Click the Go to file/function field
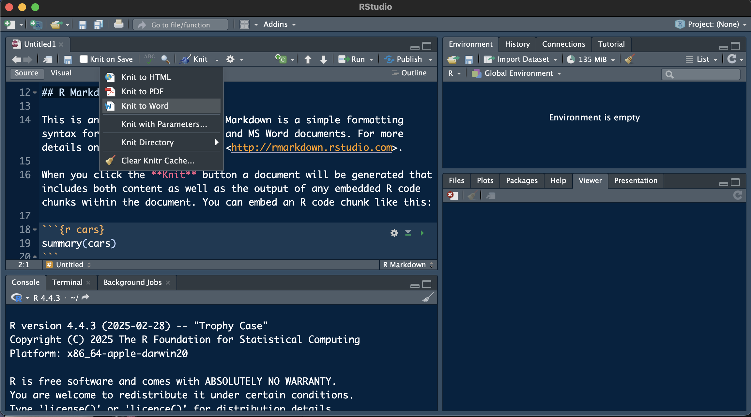This screenshot has height=417, width=751. point(180,25)
